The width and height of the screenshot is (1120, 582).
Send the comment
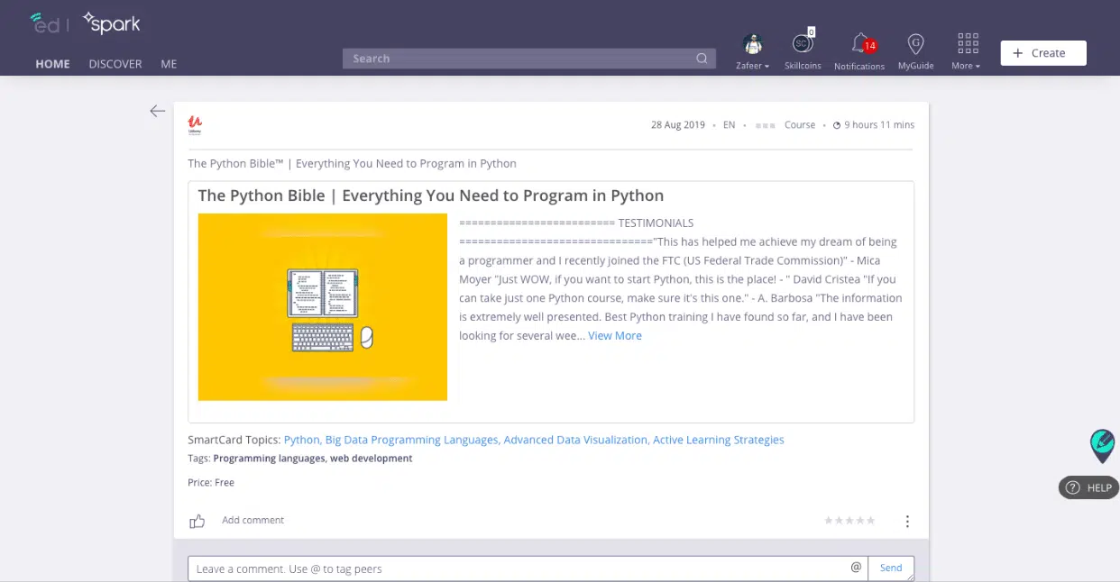pyautogui.click(x=891, y=568)
